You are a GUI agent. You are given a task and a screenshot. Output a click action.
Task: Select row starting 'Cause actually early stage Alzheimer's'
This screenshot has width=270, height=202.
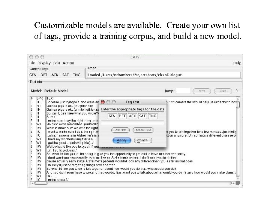click(x=120, y=161)
